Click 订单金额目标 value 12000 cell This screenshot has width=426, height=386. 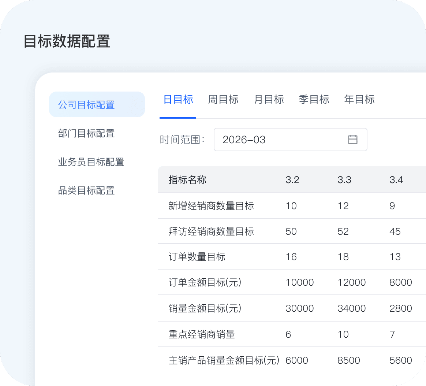coord(351,282)
